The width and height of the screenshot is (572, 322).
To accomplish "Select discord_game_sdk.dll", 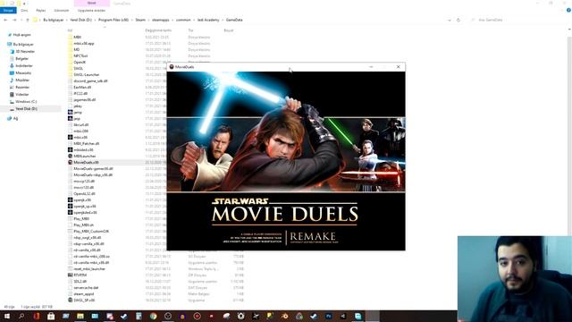I will click(90, 81).
